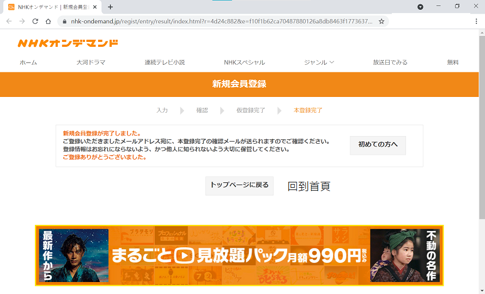This screenshot has width=485, height=294.
Task: Click the padlock site info icon
Action: pyautogui.click(x=65, y=21)
